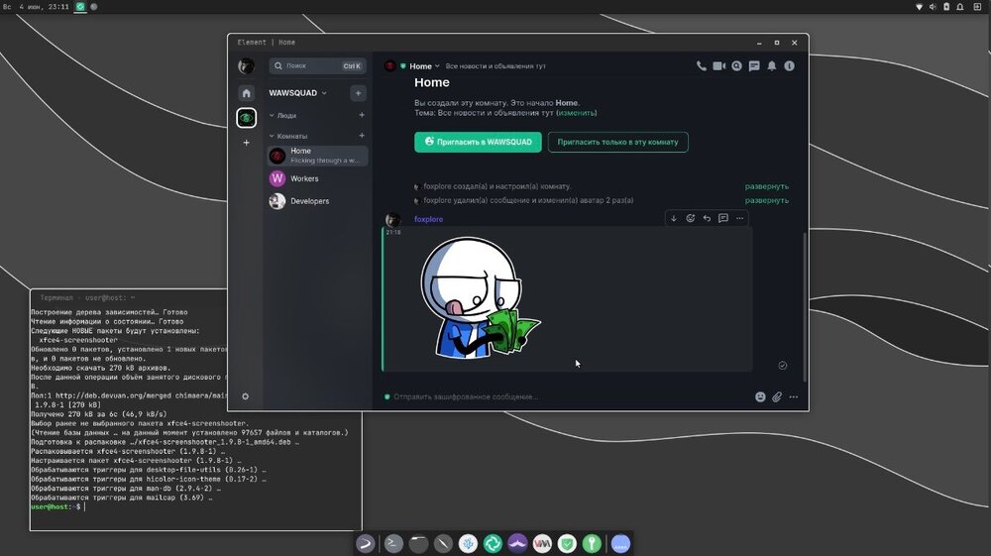The height and width of the screenshot is (556, 991).
Task: Open quick settings gear in the Element sidebar
Action: [245, 396]
